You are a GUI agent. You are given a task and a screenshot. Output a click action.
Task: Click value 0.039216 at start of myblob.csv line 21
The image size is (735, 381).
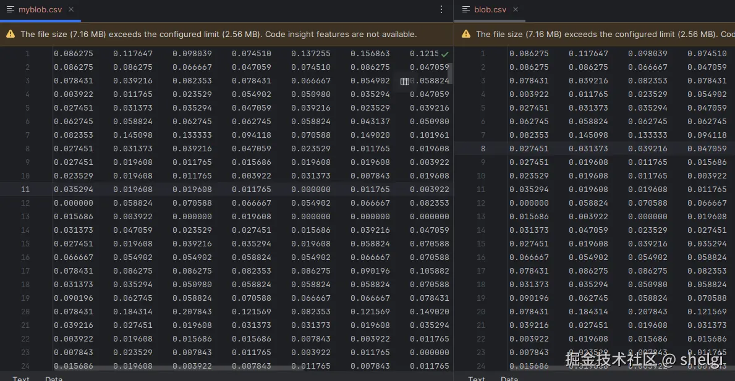73,325
